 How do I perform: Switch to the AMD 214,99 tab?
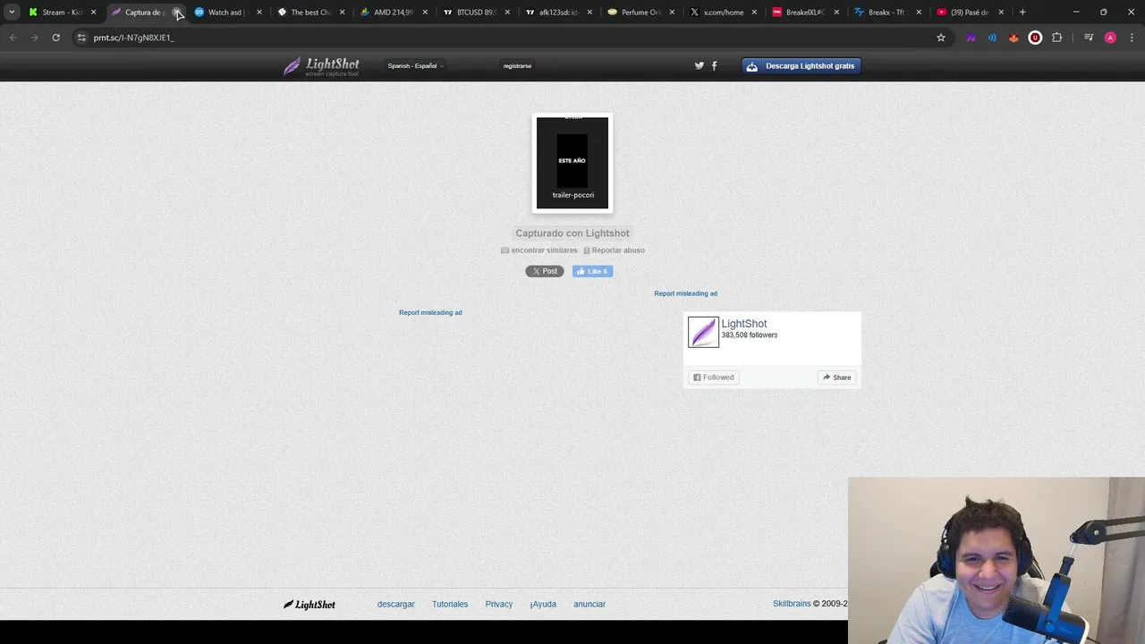pos(393,13)
